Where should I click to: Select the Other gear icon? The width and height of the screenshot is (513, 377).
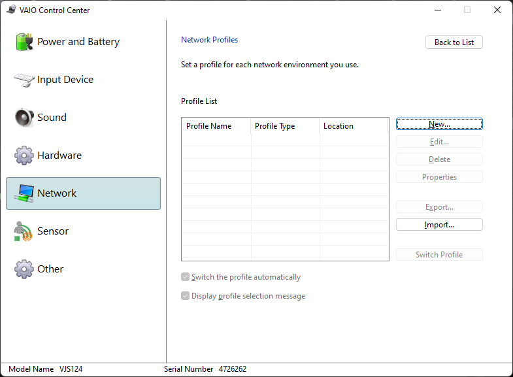(24, 269)
